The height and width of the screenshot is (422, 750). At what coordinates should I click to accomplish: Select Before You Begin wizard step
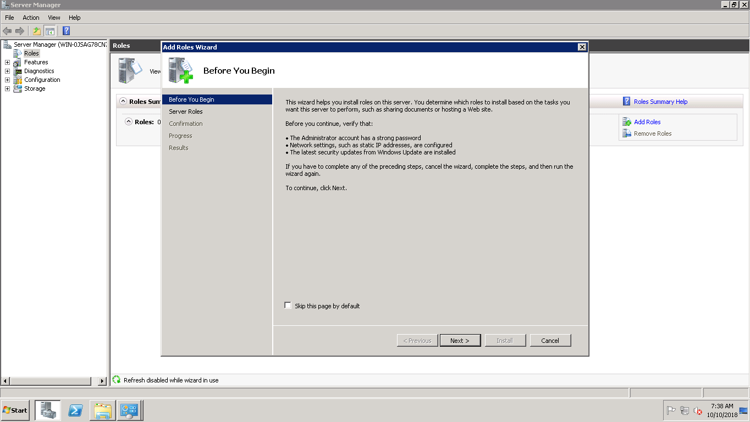[x=217, y=99]
